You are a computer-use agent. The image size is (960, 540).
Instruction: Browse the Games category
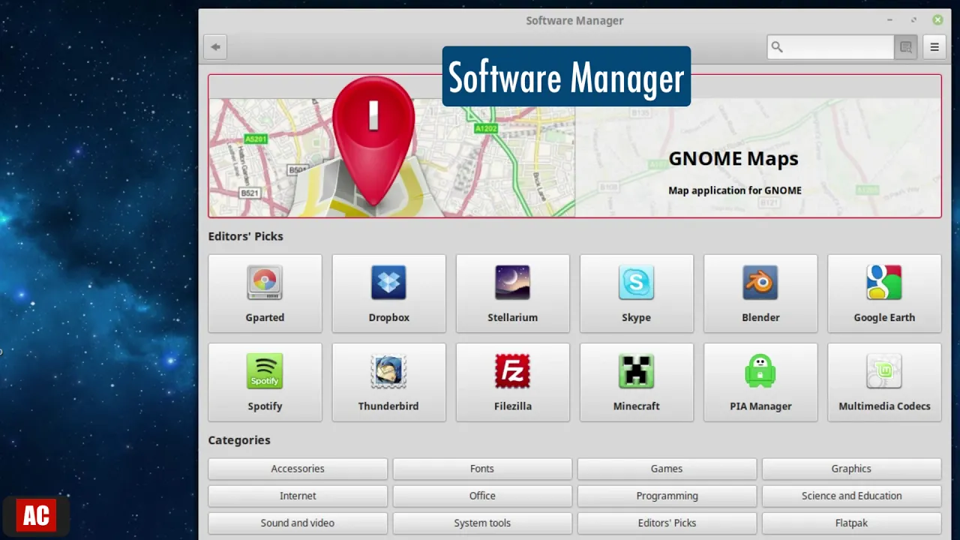[x=667, y=469]
